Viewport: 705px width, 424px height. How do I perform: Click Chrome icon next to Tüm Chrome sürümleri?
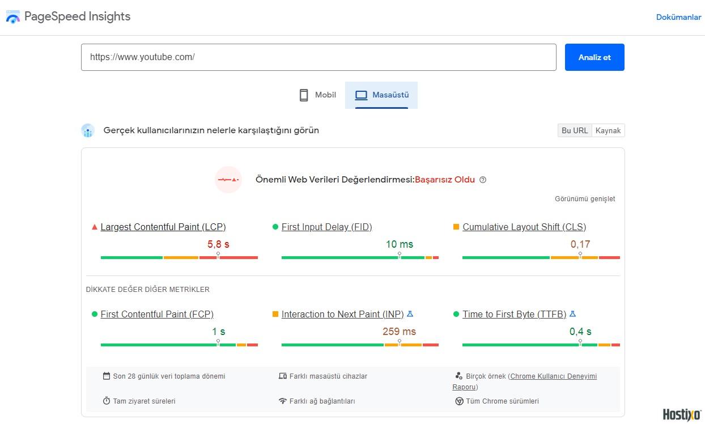(x=459, y=401)
